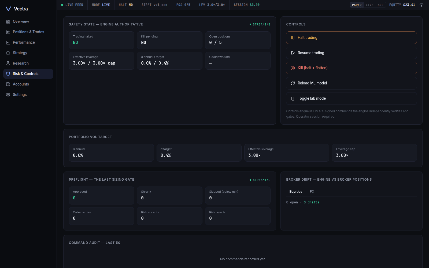Toggle lab mode

pos(352,98)
